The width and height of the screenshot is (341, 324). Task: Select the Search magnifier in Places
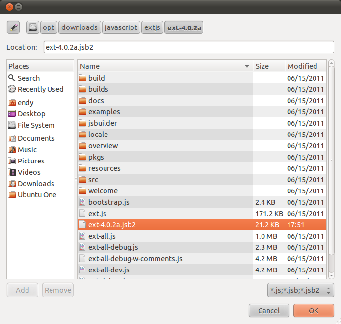(x=12, y=78)
